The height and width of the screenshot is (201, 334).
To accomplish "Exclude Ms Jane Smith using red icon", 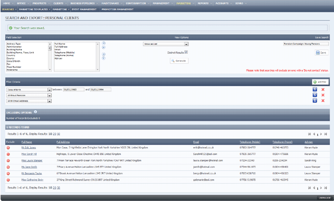I will click(x=8, y=167).
